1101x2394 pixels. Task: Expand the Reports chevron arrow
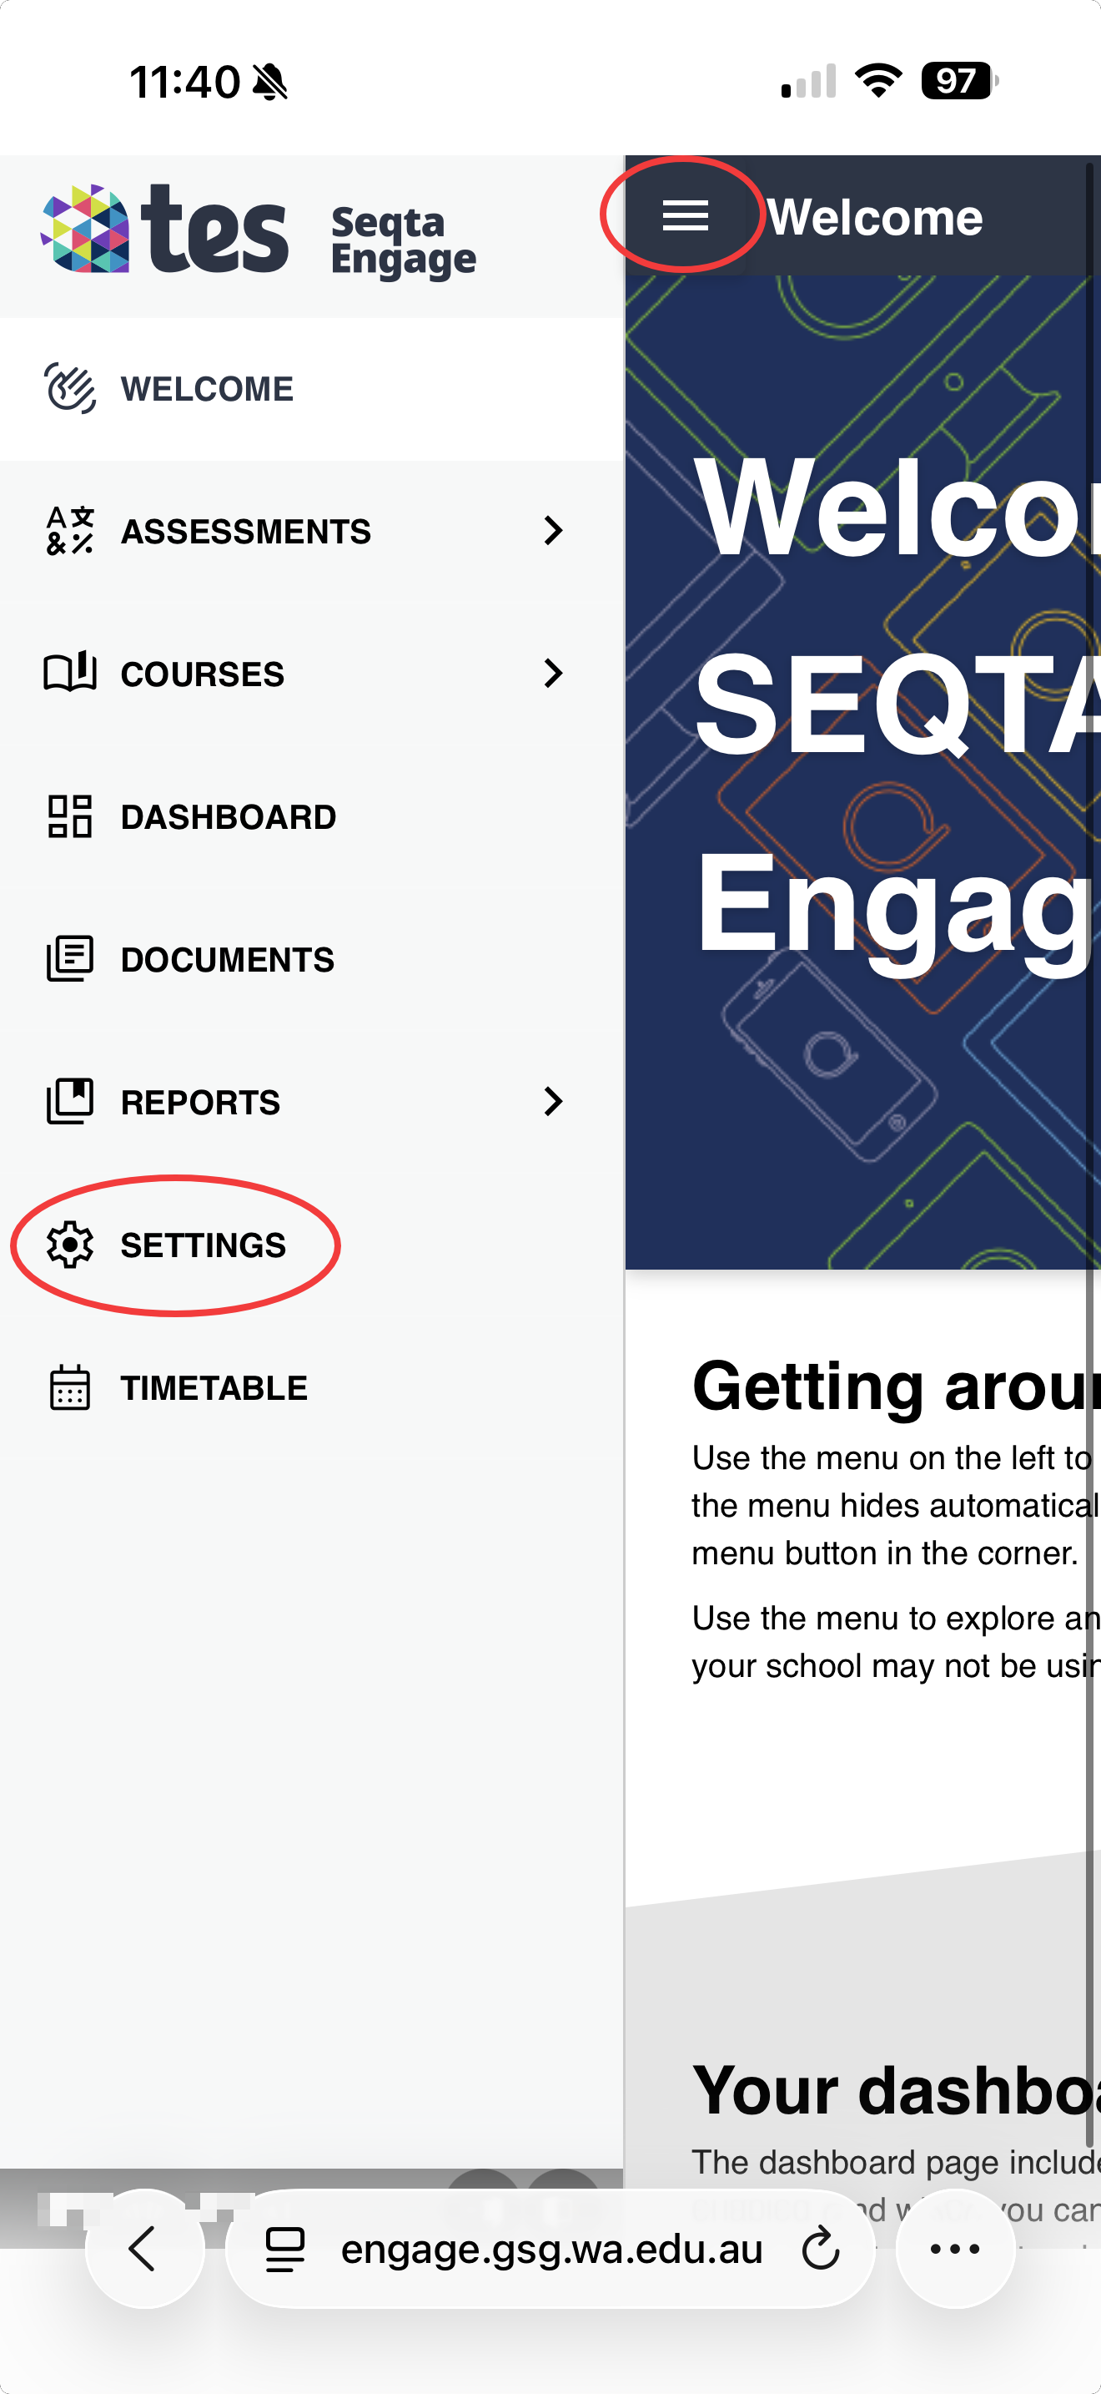(553, 1101)
